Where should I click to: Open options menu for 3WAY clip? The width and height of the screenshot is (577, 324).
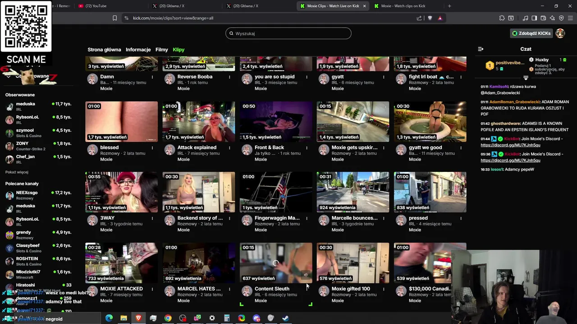point(152,218)
